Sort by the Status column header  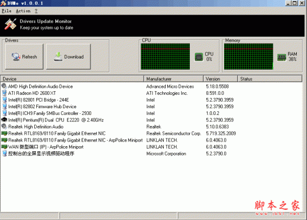click(x=270, y=78)
